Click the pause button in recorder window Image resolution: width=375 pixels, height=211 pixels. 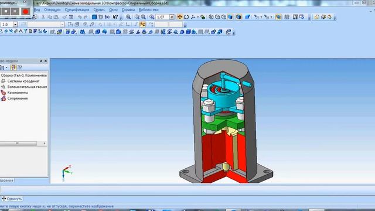15,11
